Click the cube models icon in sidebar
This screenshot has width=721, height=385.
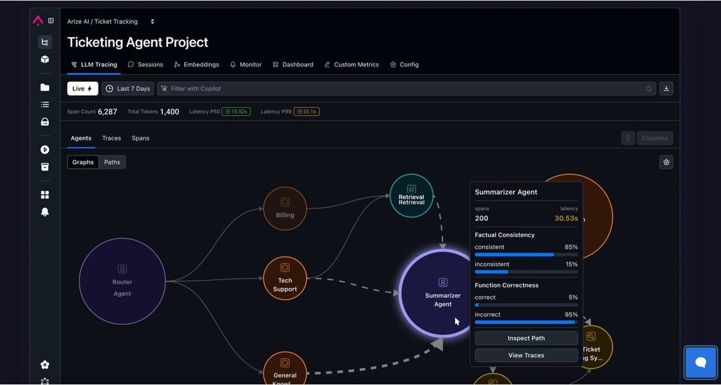click(45, 59)
